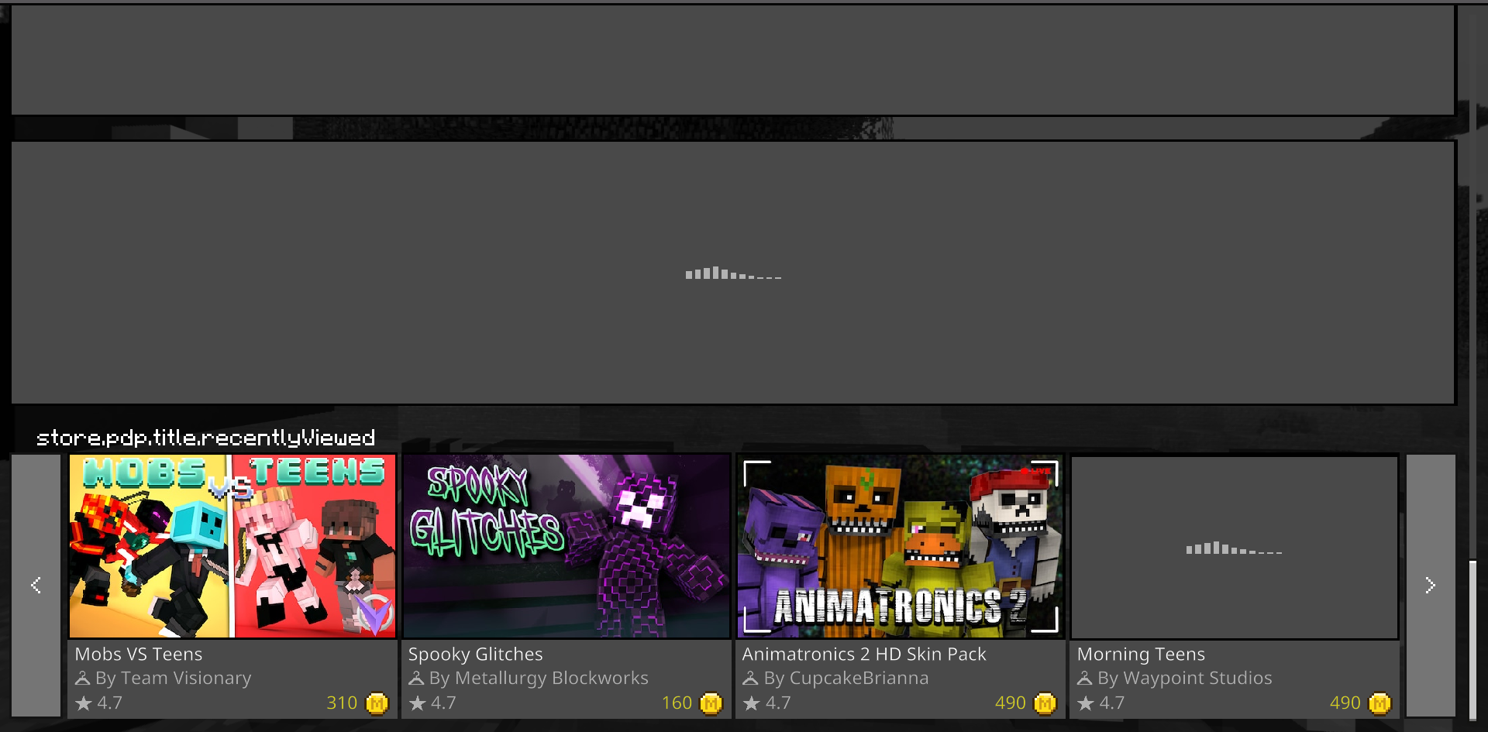Open the Spooky Glitches thumbnail
This screenshot has height=732, width=1488.
(567, 546)
